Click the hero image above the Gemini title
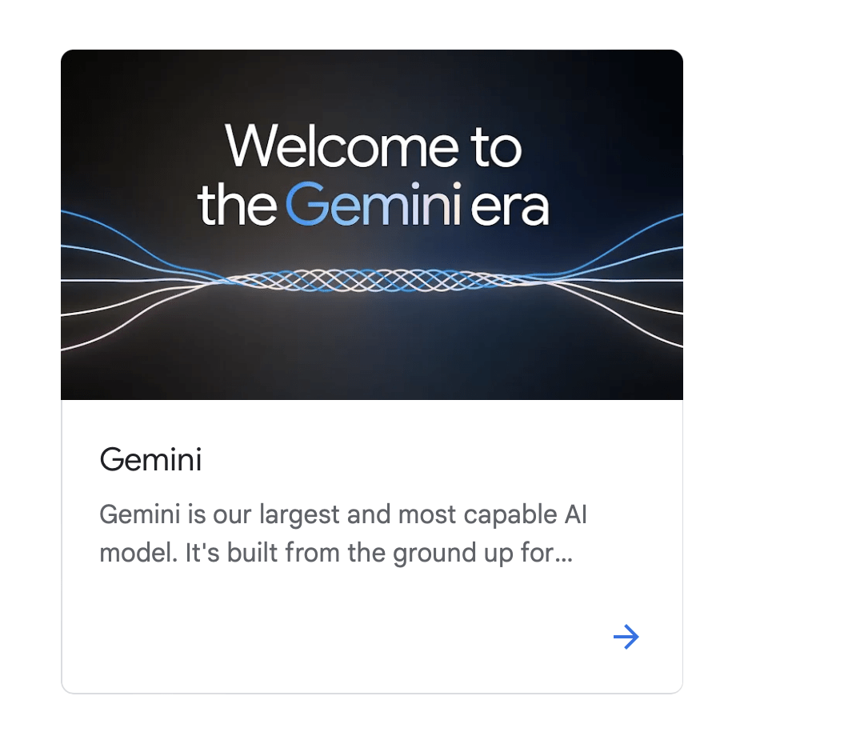The width and height of the screenshot is (848, 736). [x=372, y=225]
